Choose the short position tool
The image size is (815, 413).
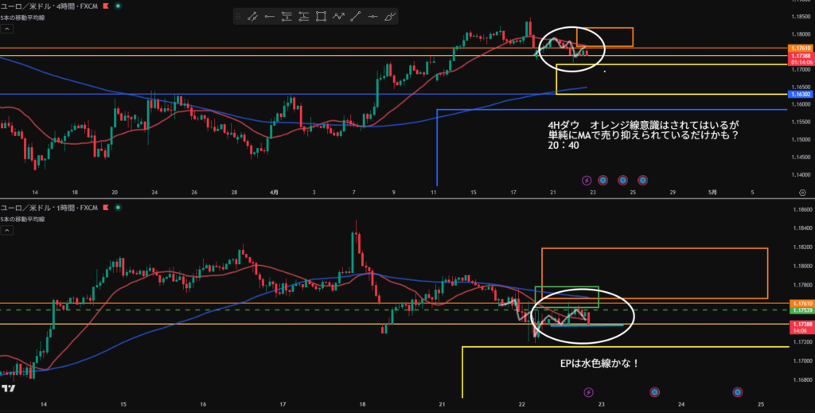287,17
